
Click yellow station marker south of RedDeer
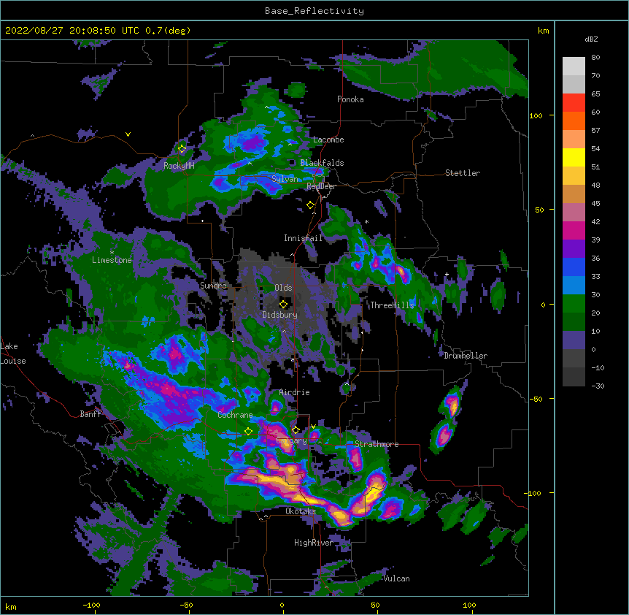point(311,205)
